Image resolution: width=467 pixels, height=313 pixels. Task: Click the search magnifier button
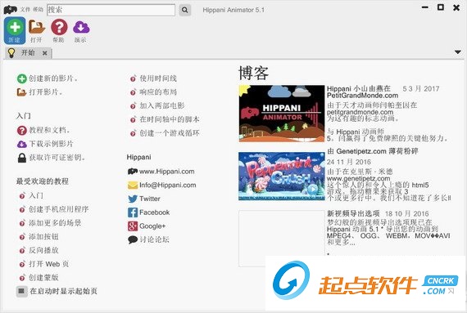184,10
